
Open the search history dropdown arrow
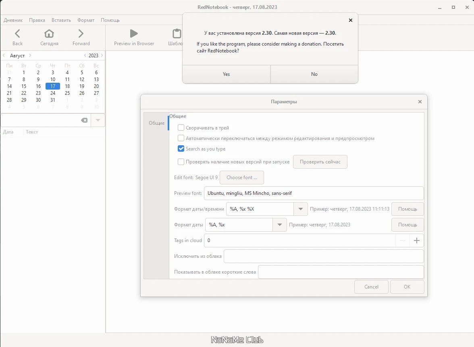(x=98, y=120)
